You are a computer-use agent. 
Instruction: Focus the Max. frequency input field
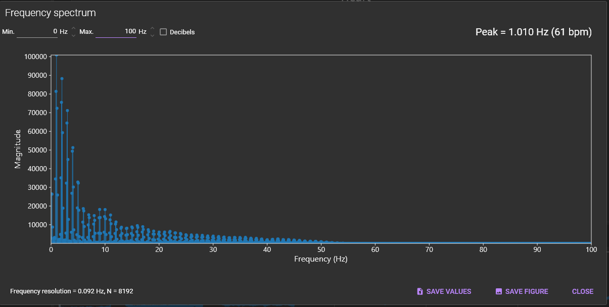pos(116,31)
